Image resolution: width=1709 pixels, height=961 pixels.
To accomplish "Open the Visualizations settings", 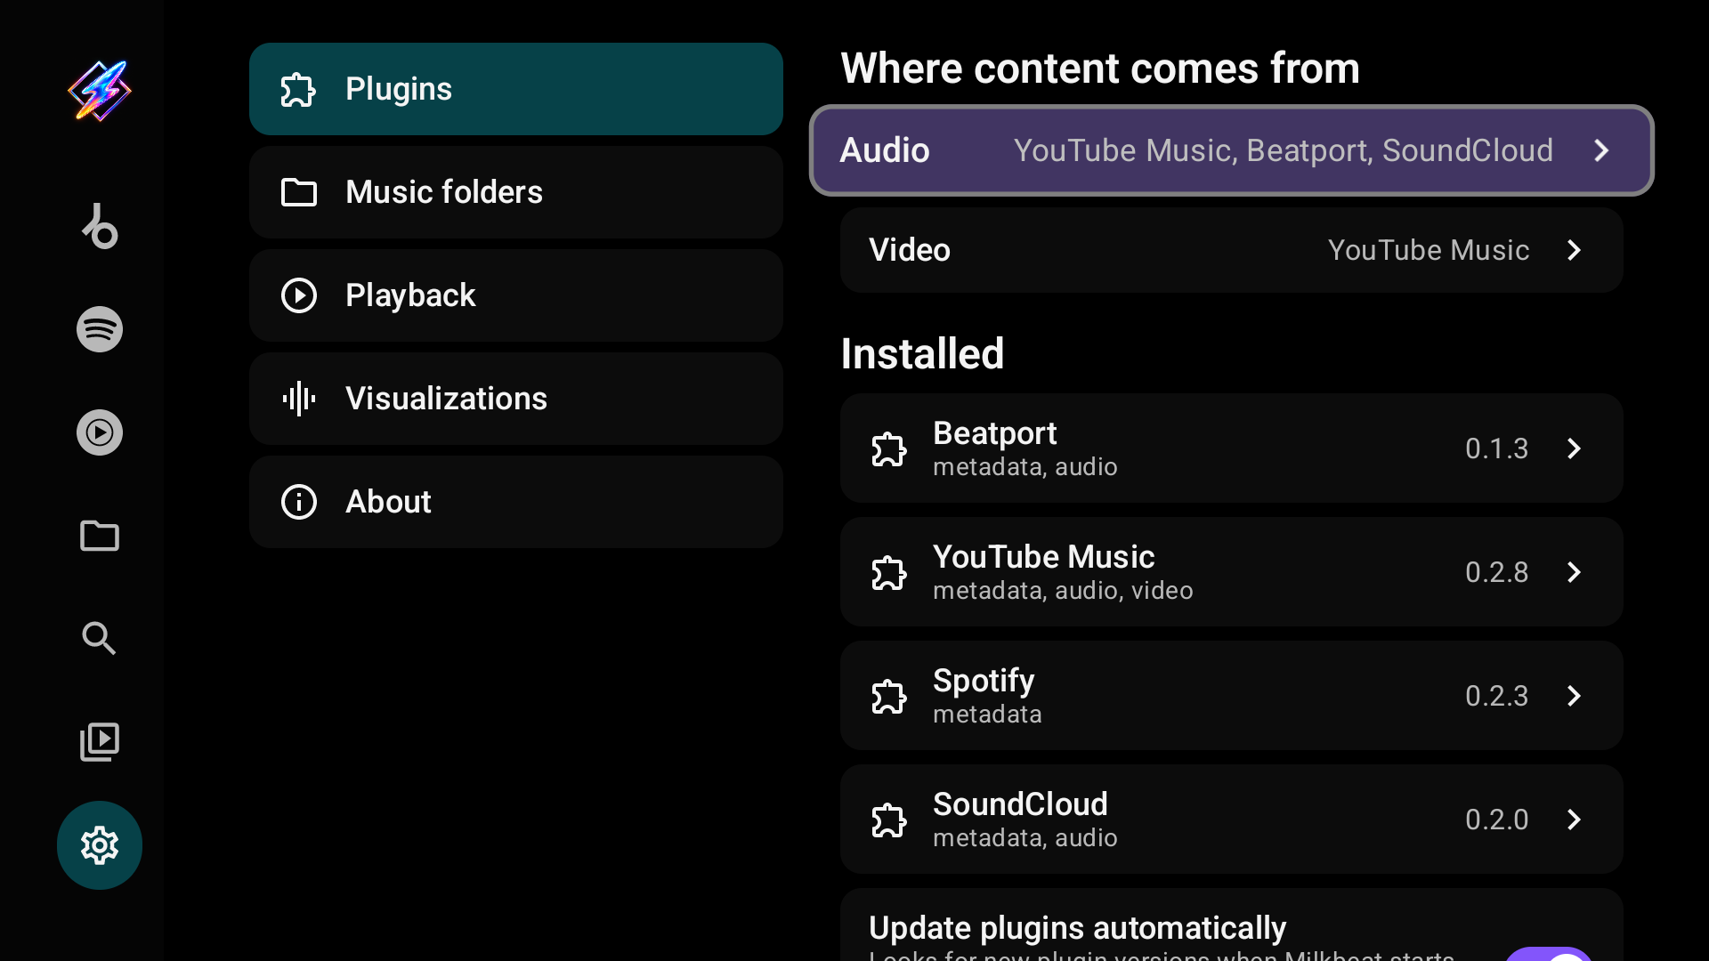I will [516, 399].
